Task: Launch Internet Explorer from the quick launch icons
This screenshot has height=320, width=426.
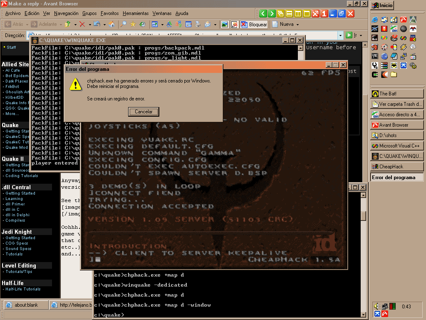Action: click(x=375, y=20)
